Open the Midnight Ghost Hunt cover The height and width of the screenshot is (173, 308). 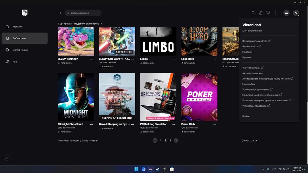coord(76,97)
